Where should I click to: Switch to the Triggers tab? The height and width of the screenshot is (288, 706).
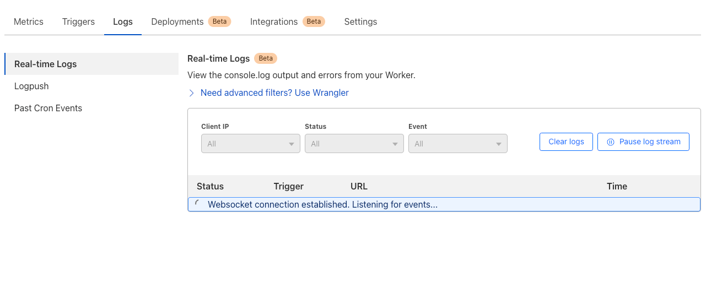click(78, 21)
